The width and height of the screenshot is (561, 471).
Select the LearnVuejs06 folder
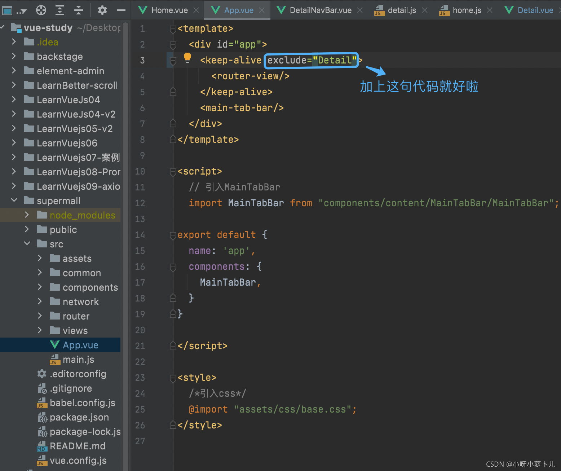click(x=60, y=143)
